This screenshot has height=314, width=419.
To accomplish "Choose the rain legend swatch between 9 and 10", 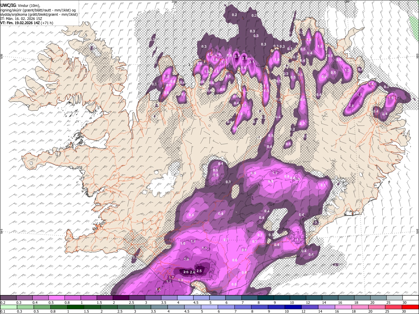I will point(277,307).
